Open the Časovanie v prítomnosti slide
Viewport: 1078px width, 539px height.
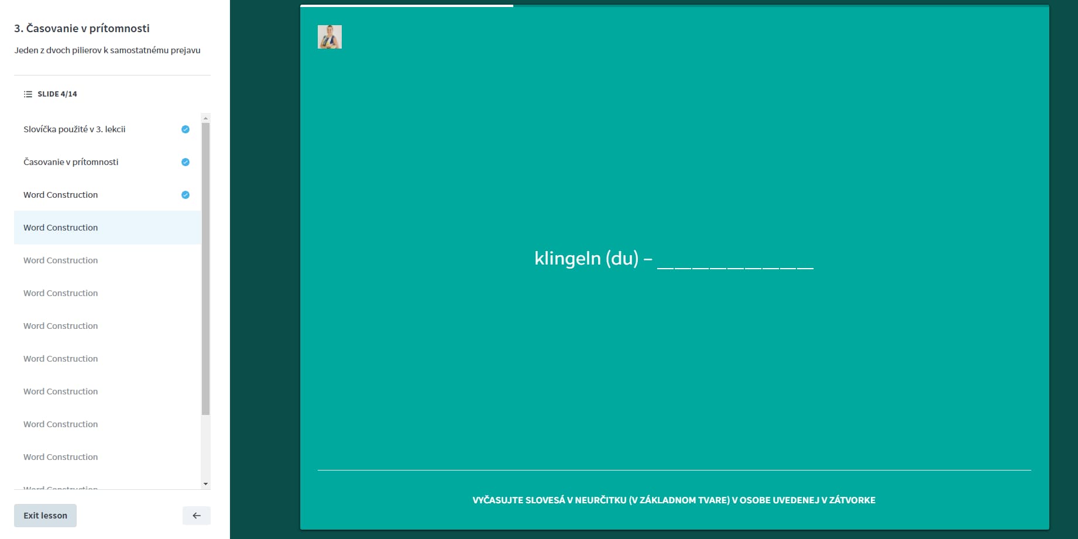point(71,162)
